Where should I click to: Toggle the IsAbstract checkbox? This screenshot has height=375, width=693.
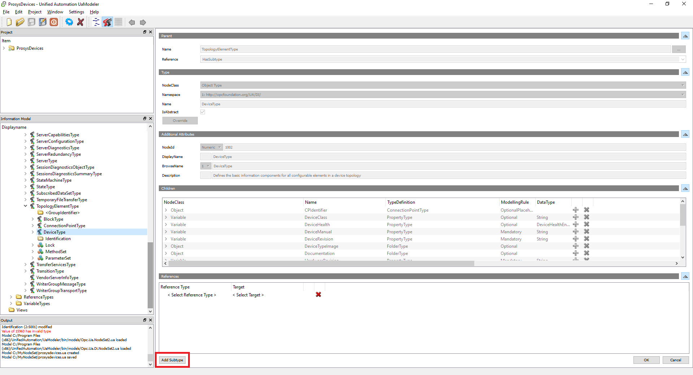pyautogui.click(x=203, y=112)
